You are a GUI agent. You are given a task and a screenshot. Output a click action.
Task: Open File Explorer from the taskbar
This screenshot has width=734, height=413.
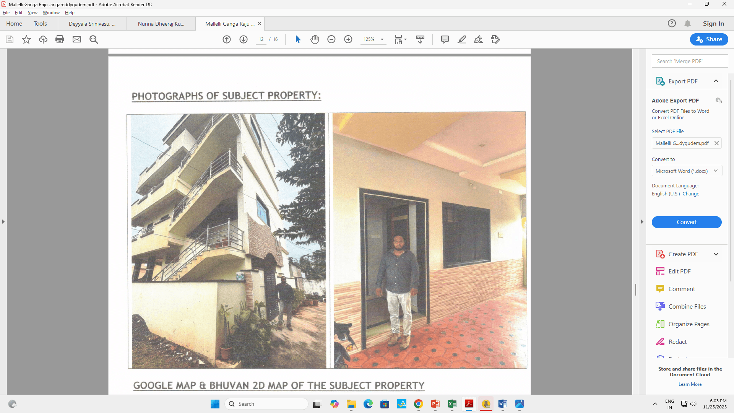coord(351,404)
